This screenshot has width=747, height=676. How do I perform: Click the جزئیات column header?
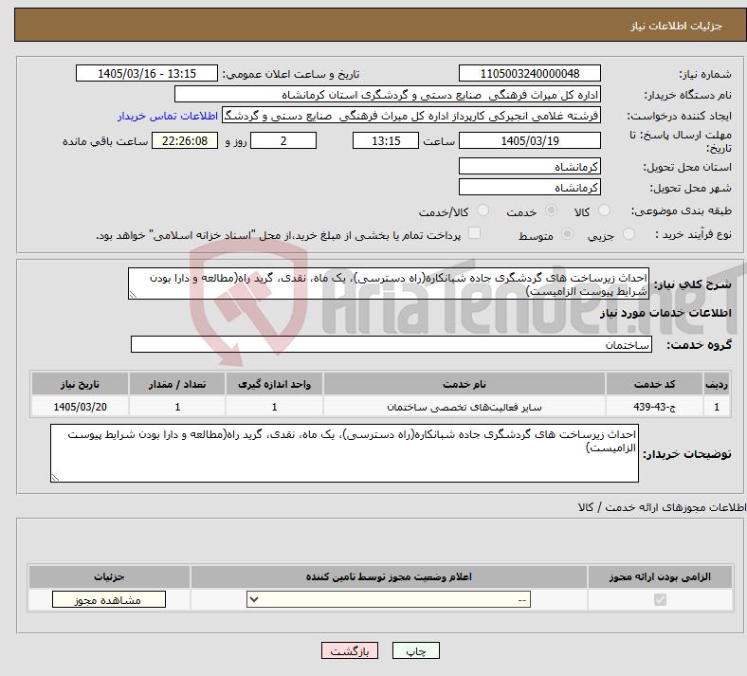[109, 576]
